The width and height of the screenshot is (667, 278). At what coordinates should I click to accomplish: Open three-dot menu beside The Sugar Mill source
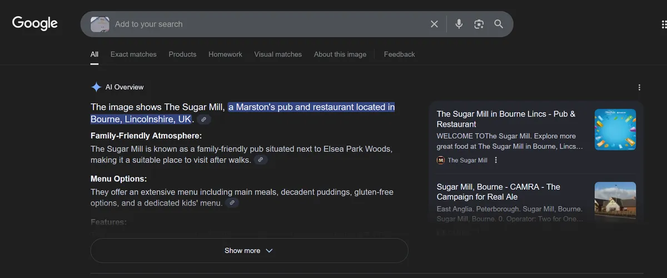(x=496, y=160)
